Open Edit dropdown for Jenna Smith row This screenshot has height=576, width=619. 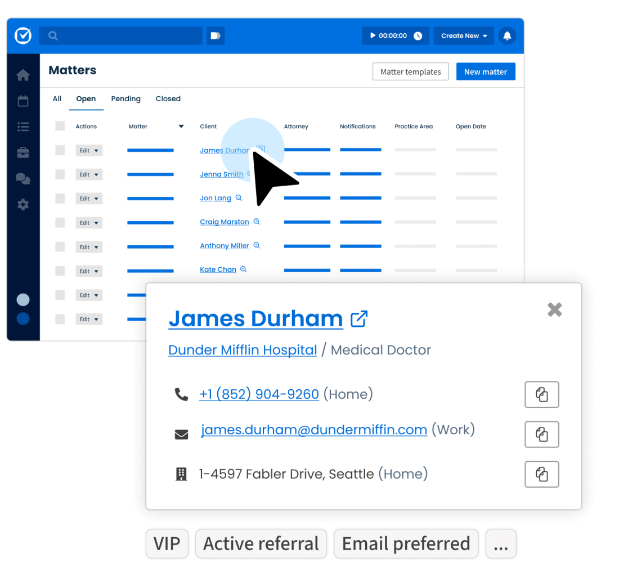pos(89,174)
